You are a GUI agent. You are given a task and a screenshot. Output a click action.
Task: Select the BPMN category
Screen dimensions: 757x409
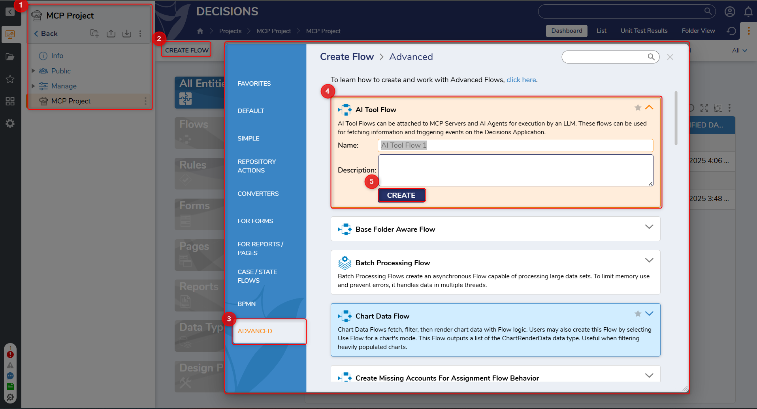coord(247,304)
